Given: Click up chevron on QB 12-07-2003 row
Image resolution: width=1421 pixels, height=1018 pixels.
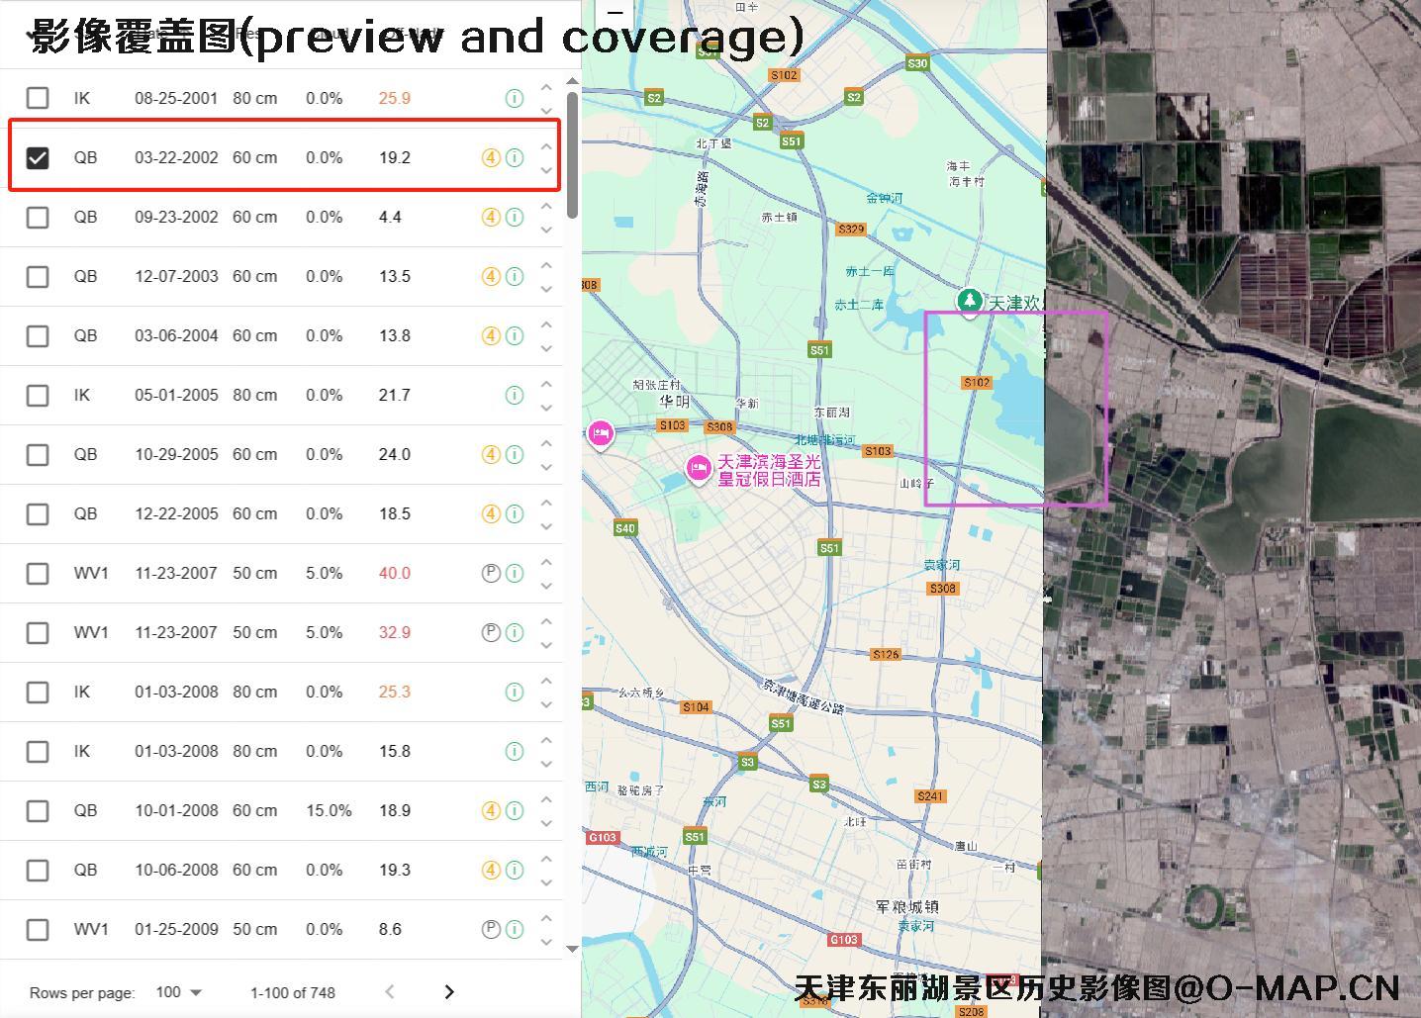Looking at the screenshot, I should tap(546, 265).
